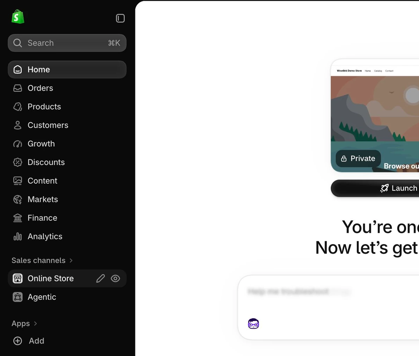Screen dimensions: 419x356
Task: Click the Finance bank icon
Action: [17, 218]
